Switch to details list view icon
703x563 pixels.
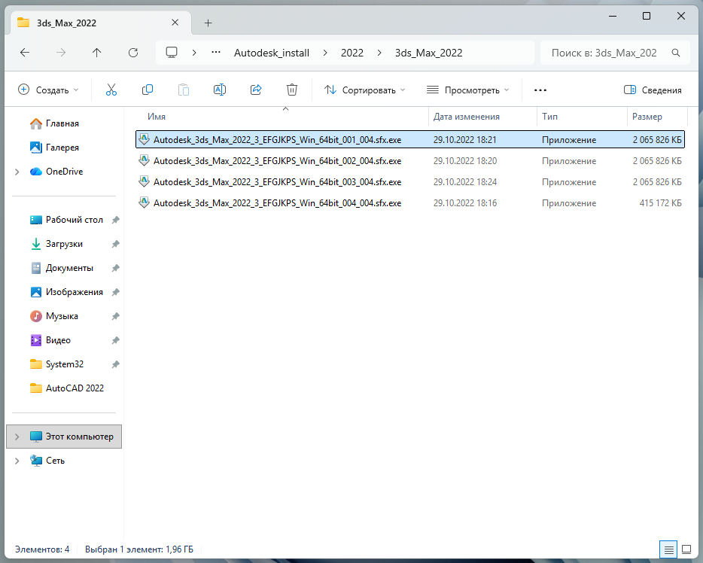tap(668, 549)
